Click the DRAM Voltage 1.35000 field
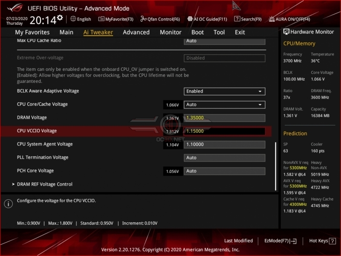The height and width of the screenshot is (256, 341). click(x=225, y=118)
